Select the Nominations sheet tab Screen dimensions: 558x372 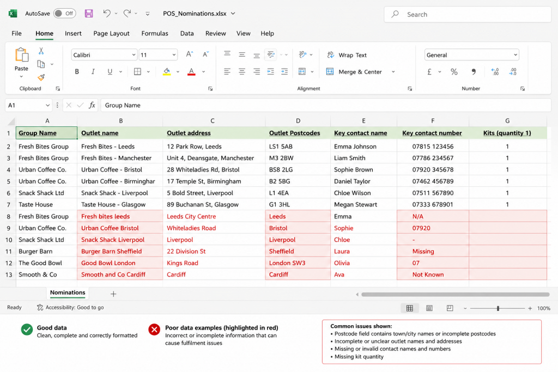point(68,292)
